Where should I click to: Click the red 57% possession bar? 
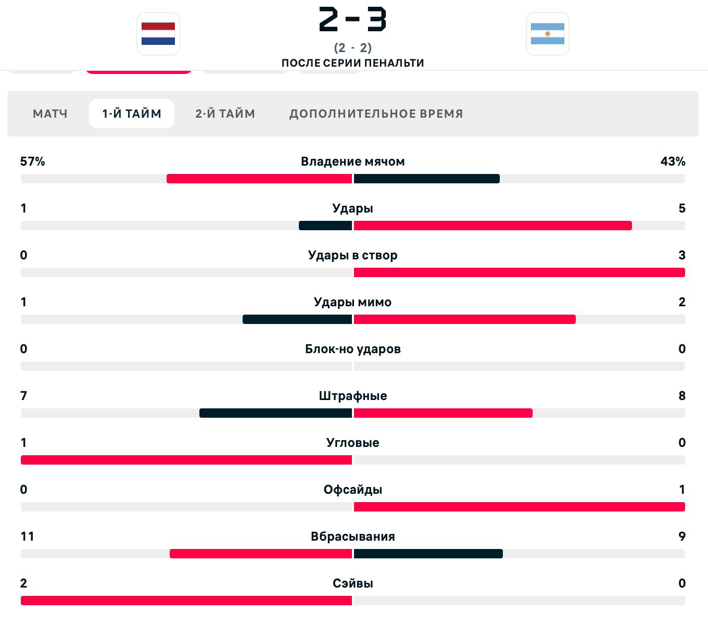(259, 179)
